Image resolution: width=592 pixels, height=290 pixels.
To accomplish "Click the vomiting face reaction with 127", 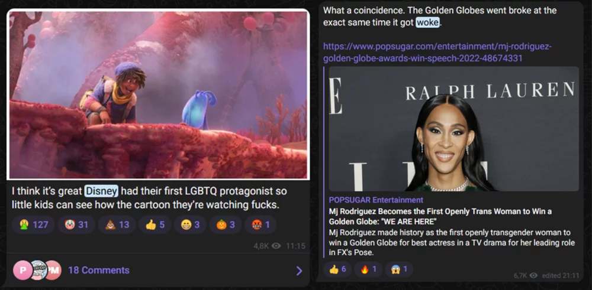I will 33,225.
